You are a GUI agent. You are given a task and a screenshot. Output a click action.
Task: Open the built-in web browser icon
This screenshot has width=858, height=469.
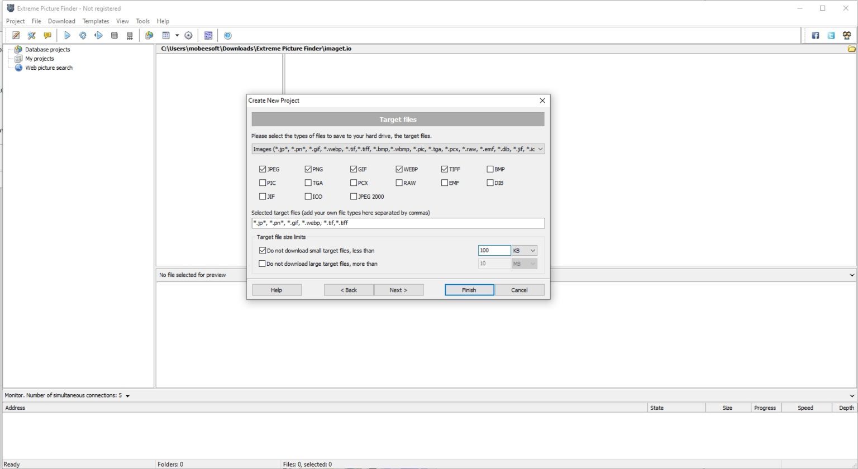[x=150, y=35]
